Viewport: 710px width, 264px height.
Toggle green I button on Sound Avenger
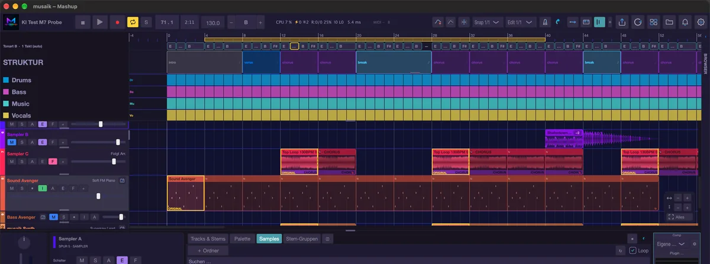42,188
